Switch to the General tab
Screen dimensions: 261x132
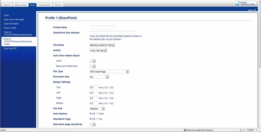[x=7, y=5]
